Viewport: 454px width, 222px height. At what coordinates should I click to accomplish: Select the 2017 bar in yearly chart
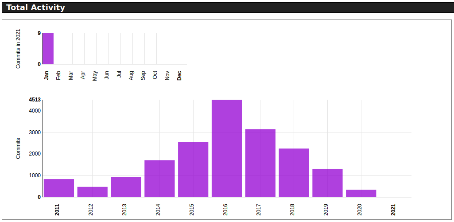[260, 163]
